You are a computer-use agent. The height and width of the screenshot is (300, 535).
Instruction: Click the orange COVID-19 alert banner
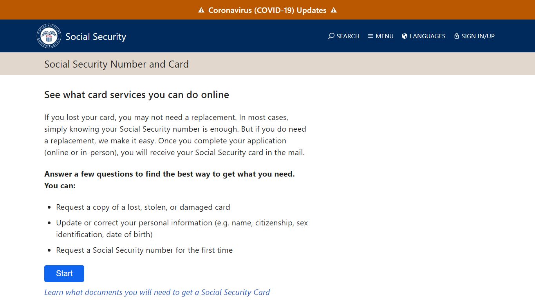pos(267,10)
